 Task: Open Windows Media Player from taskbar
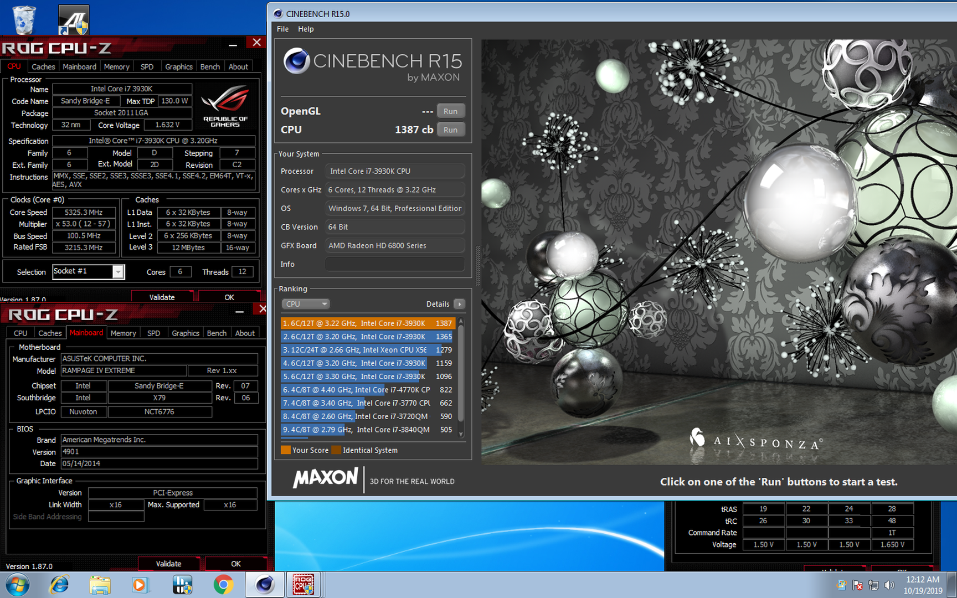140,585
